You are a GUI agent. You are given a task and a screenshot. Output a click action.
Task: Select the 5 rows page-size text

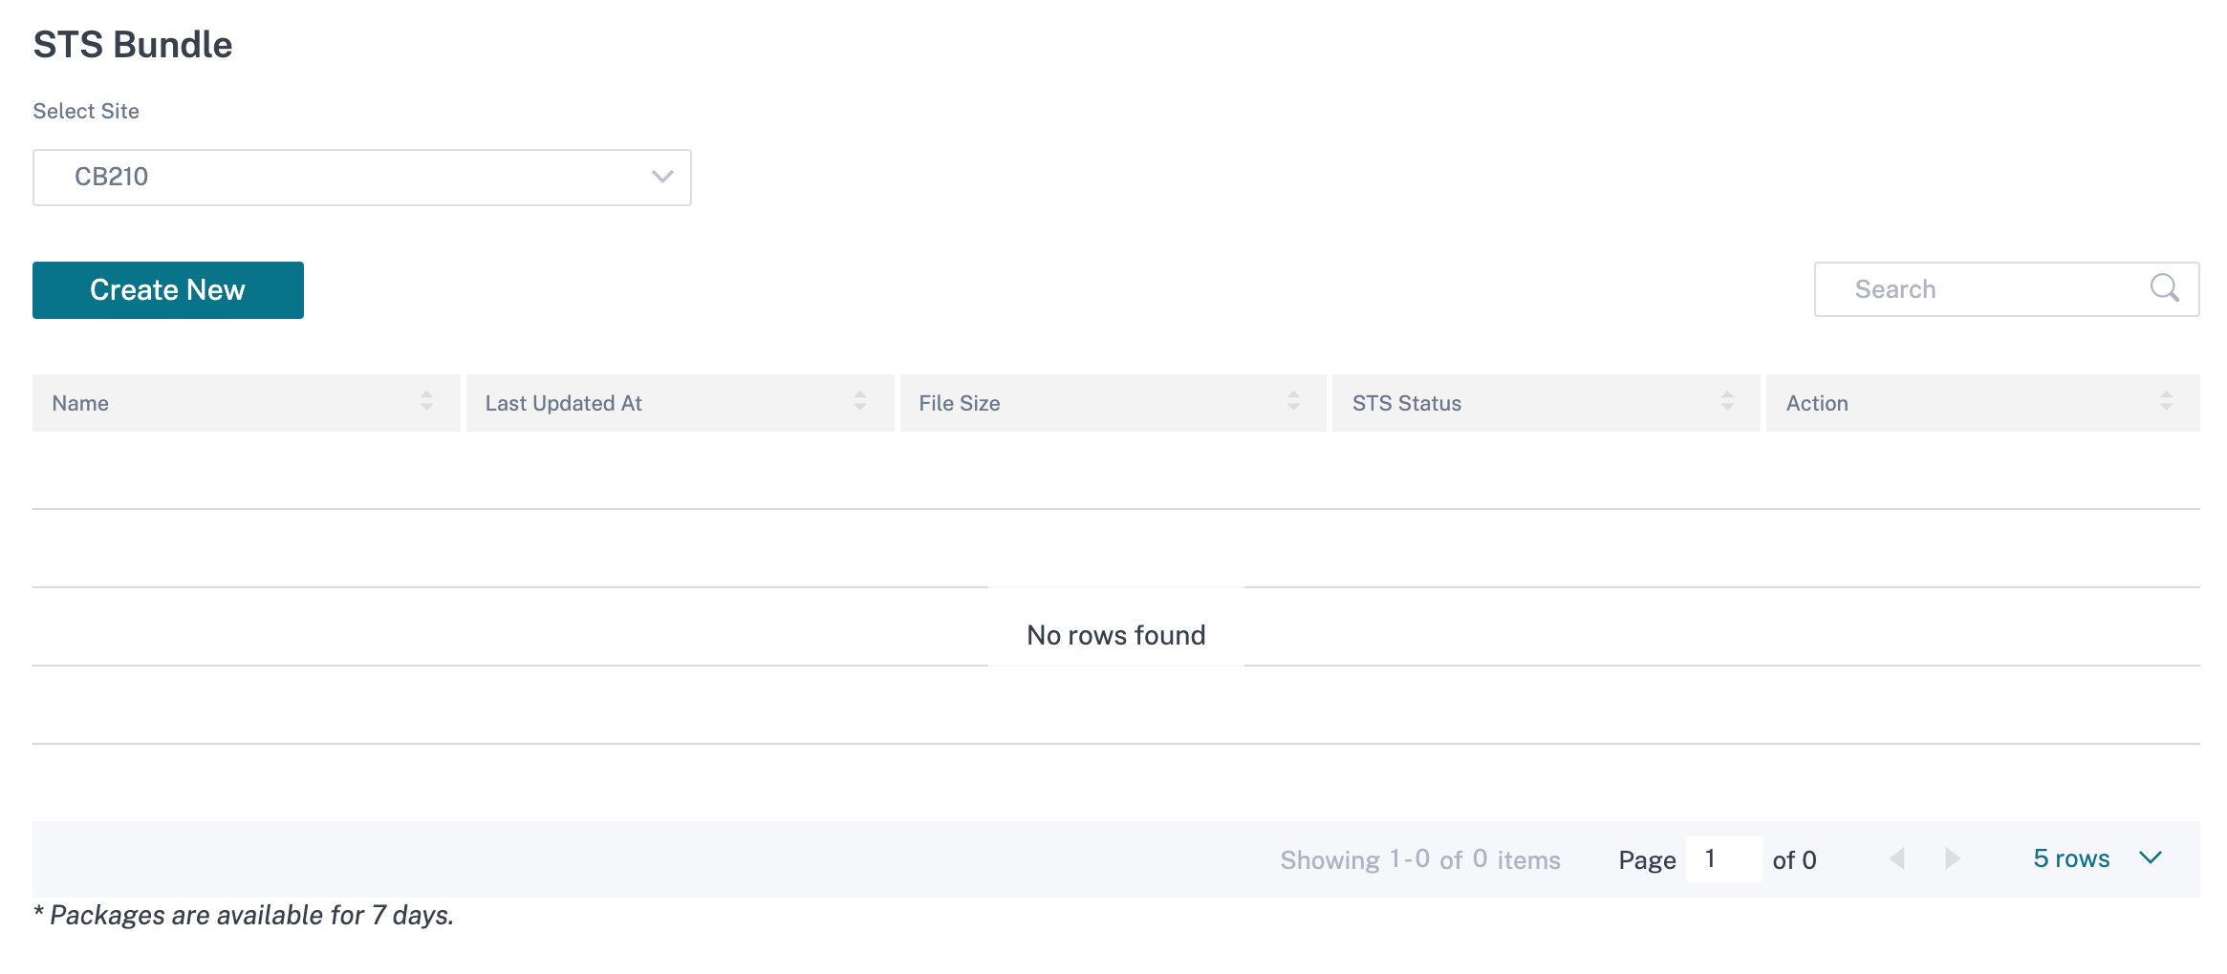coord(2071,859)
